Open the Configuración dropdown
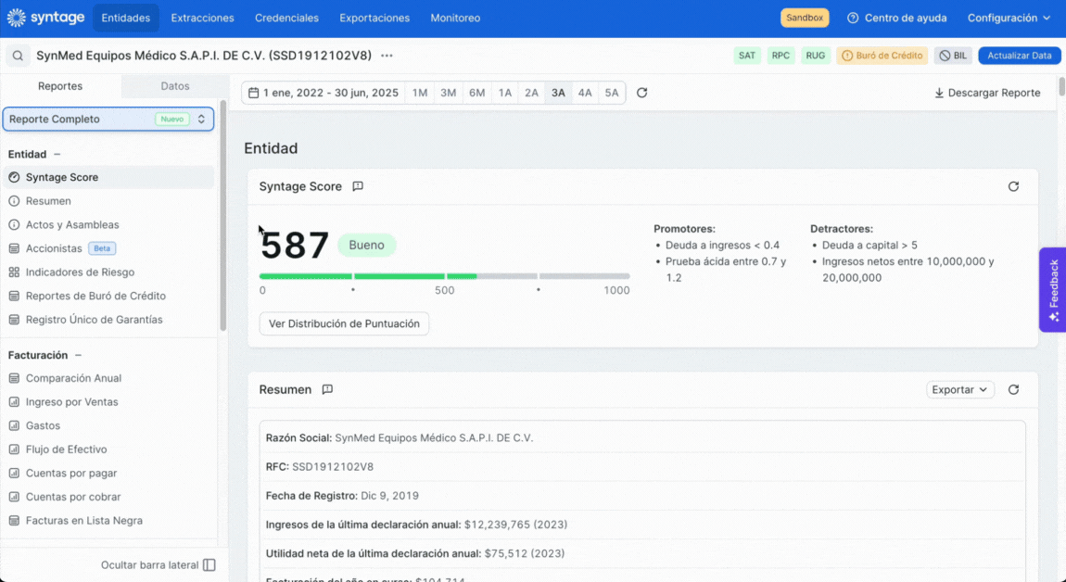1066x582 pixels. pyautogui.click(x=1009, y=18)
